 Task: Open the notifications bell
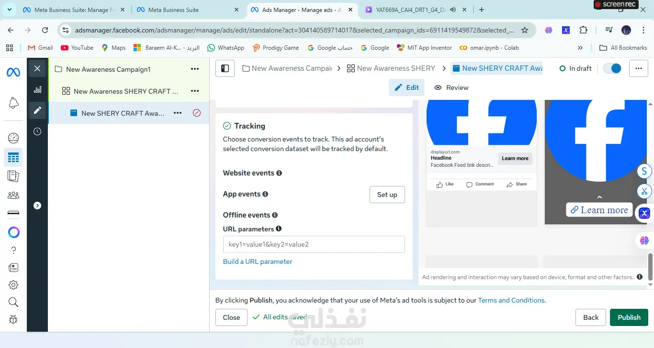point(13,103)
